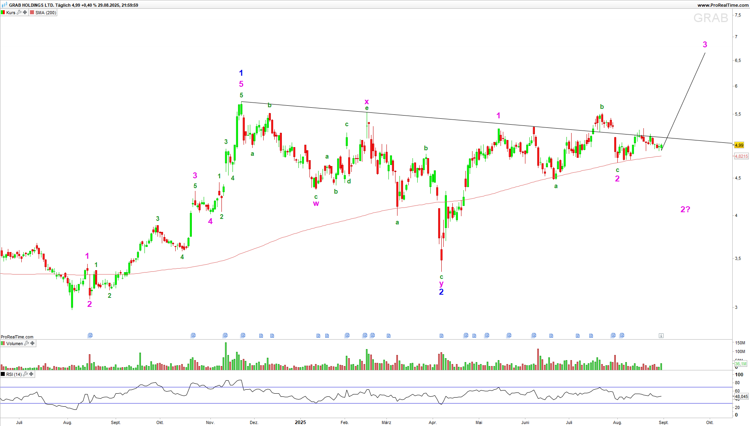
Task: Open the ProRealTime.com link at chart bottom
Action: (17, 337)
